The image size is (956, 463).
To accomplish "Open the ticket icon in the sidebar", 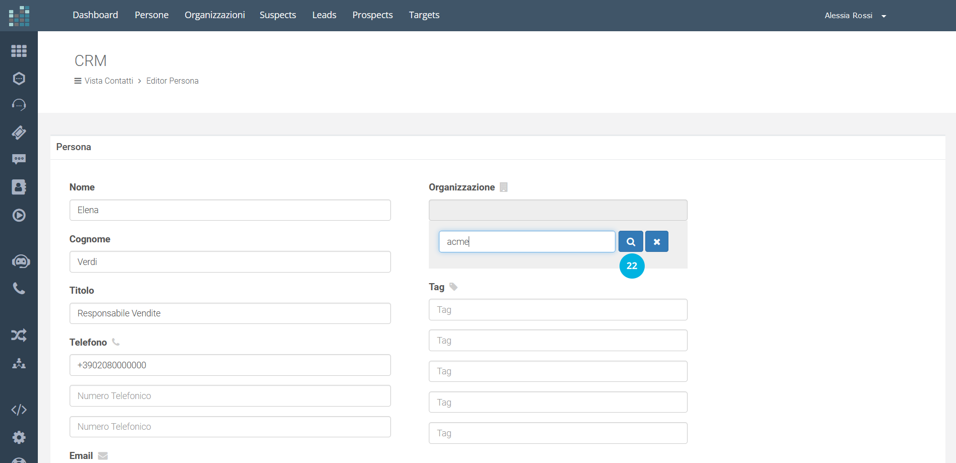I will coord(19,133).
